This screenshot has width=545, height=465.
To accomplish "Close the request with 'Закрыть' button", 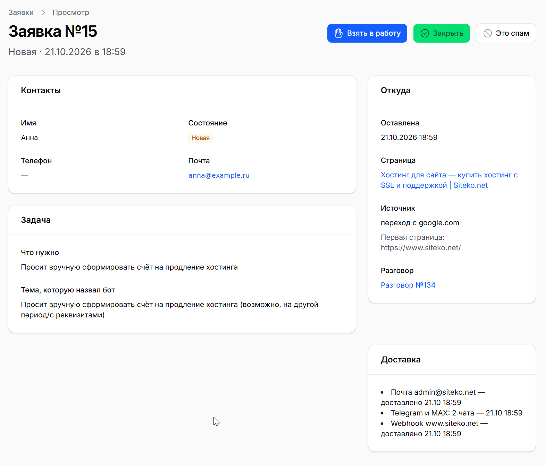I will coord(442,33).
